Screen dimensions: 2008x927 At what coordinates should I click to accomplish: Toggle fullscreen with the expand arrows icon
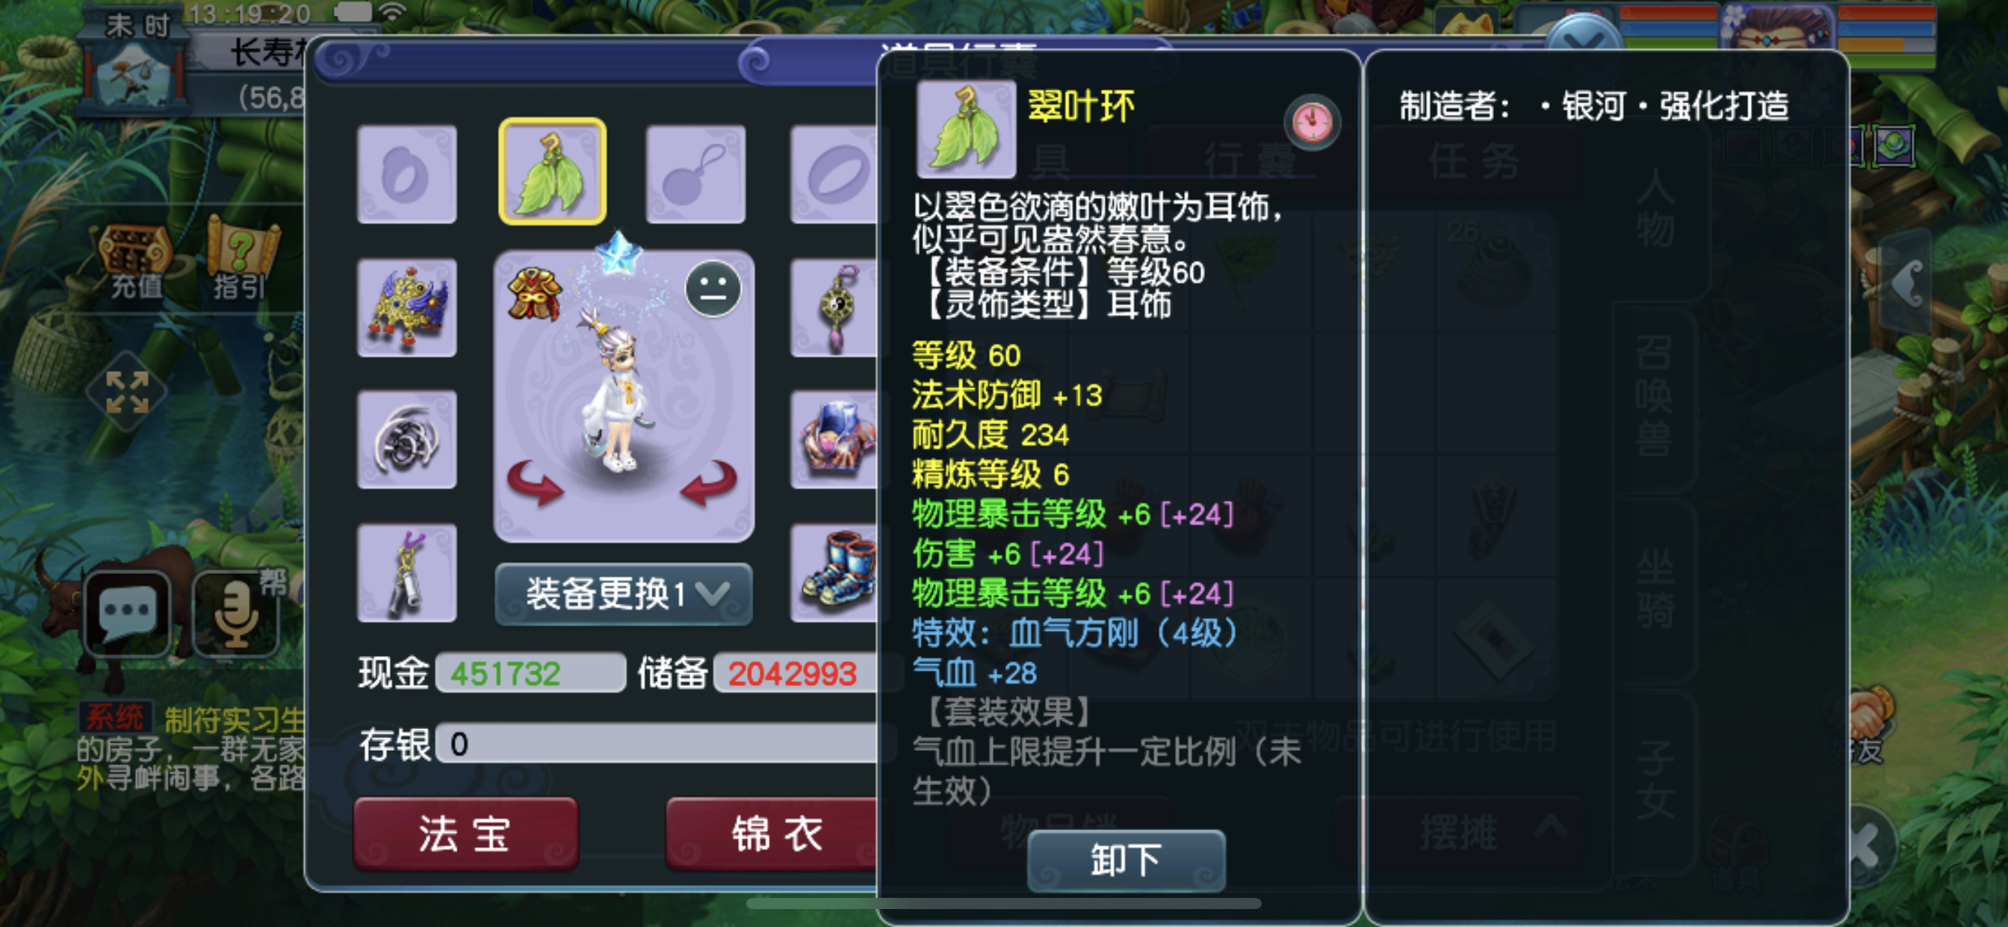point(127,392)
